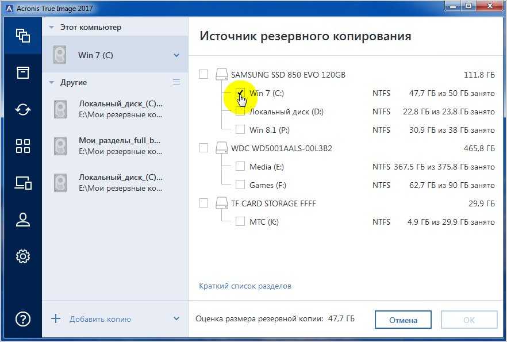This screenshot has height=342, width=507.
Task: Open the Backup section in sidebar
Action: tap(22, 36)
